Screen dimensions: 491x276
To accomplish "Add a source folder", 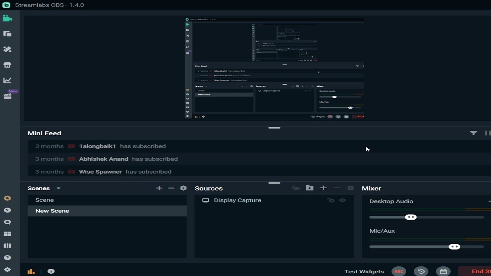I will click(x=310, y=188).
